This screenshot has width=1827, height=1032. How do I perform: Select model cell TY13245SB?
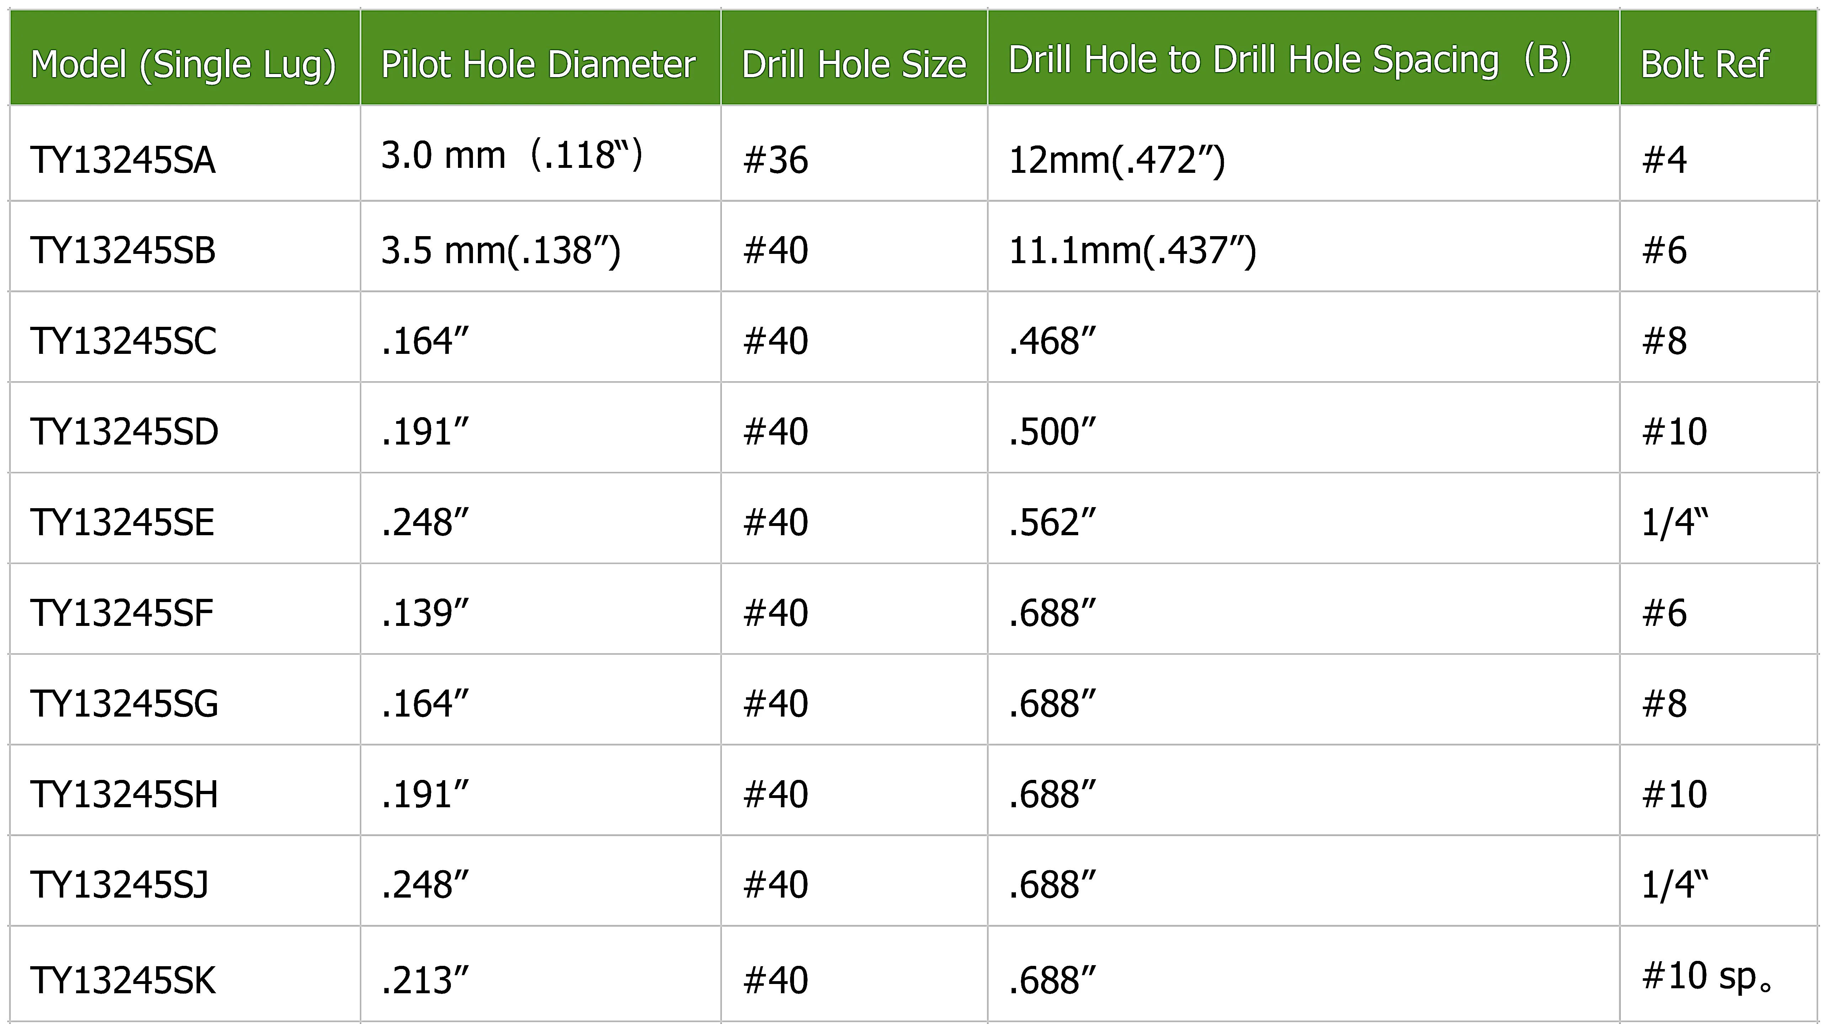pos(122,250)
